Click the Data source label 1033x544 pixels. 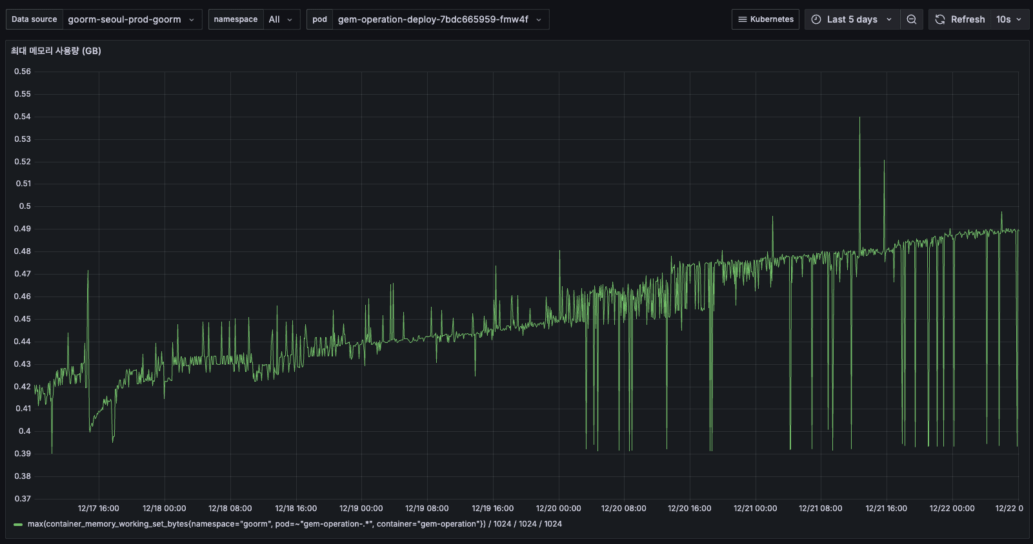(x=34, y=19)
